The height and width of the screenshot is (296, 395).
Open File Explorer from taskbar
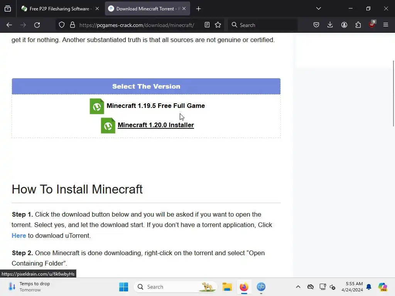tap(227, 287)
